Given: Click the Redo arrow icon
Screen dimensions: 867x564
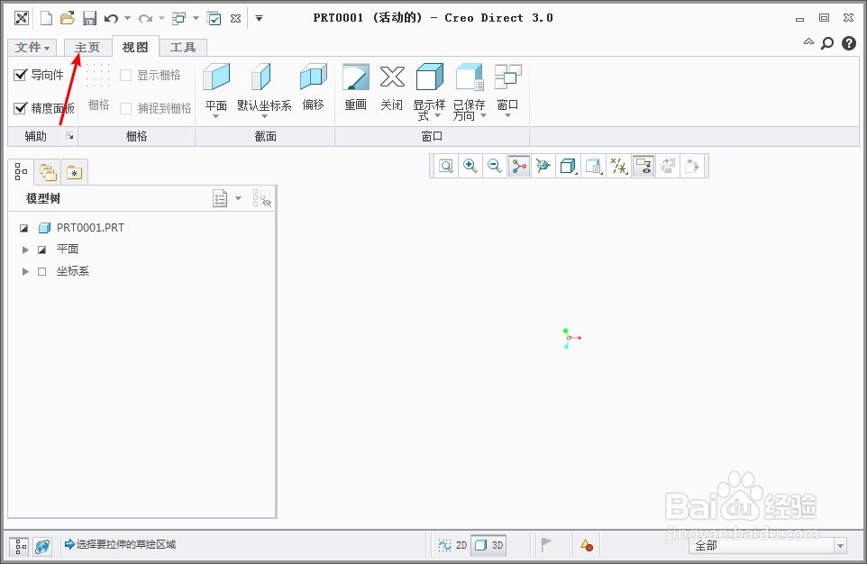Looking at the screenshot, I should point(145,18).
